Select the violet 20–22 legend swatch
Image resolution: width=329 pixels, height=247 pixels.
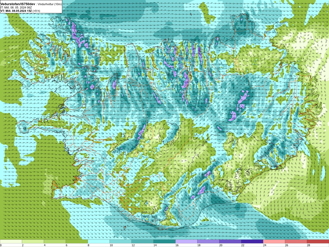(x=230, y=241)
